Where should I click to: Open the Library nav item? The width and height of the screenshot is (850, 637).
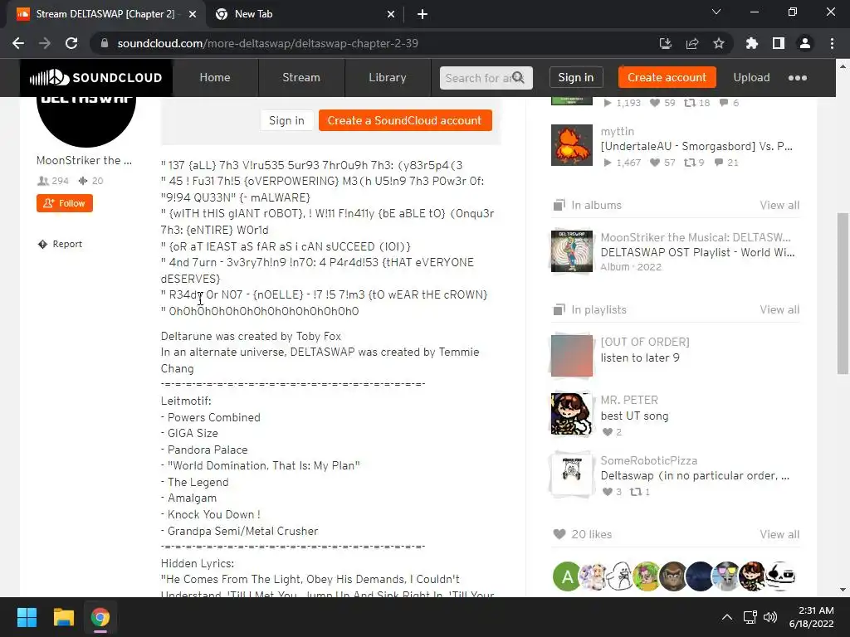click(x=387, y=77)
